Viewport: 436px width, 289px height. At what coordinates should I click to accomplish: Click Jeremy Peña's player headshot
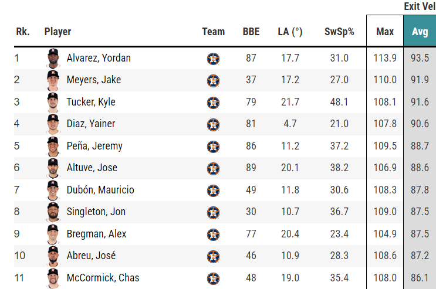coord(53,146)
